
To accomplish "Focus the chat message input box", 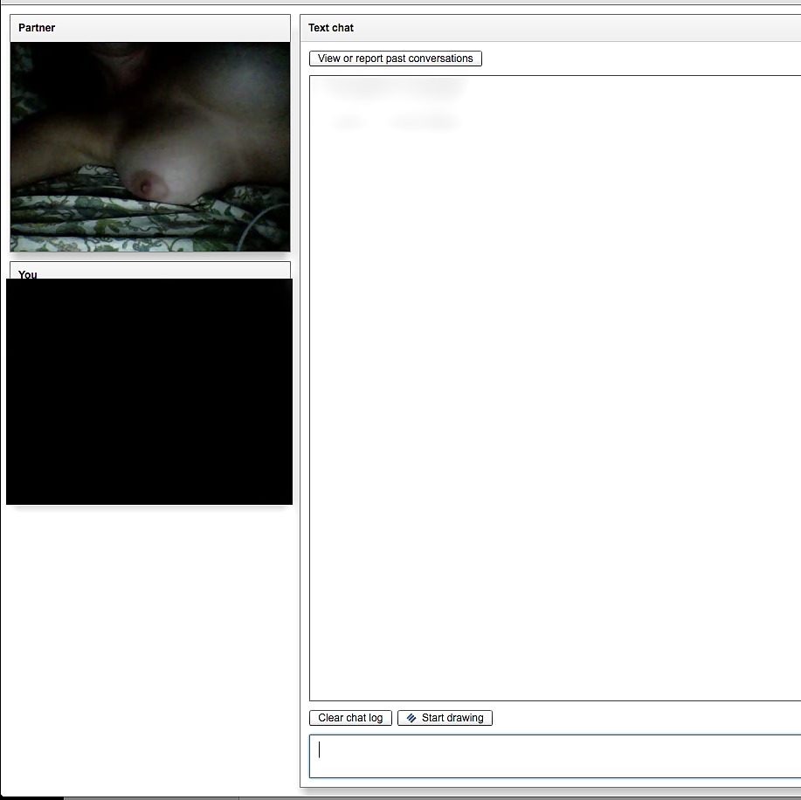I will pos(555,755).
